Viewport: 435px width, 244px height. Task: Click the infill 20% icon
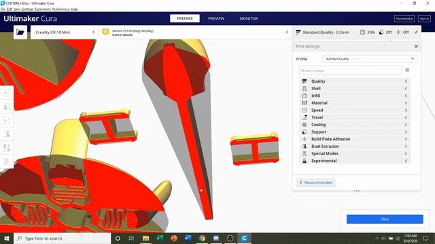click(x=362, y=32)
